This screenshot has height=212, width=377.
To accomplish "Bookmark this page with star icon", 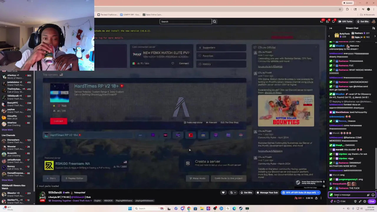I will click(x=340, y=9).
